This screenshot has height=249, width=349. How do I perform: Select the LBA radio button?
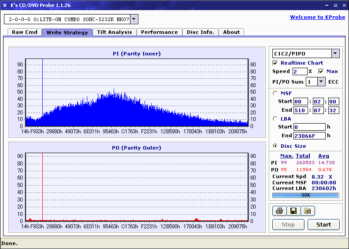275,118
